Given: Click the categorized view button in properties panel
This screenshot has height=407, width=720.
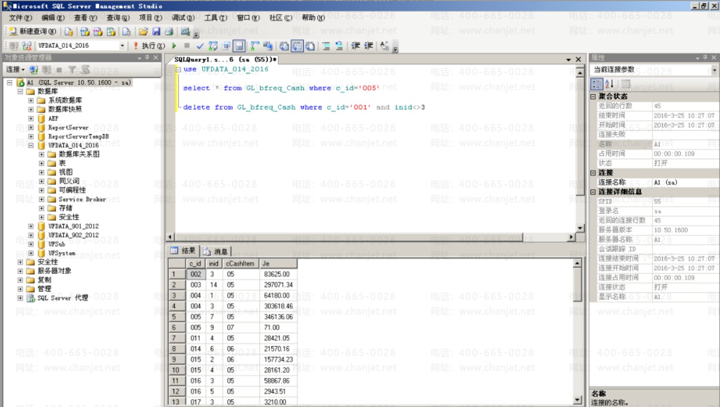Looking at the screenshot, I should 596,84.
